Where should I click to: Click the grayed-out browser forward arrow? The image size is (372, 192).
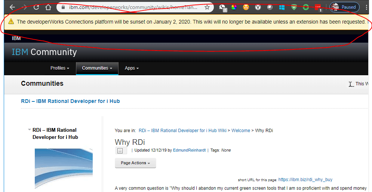pyautogui.click(x=24, y=7)
